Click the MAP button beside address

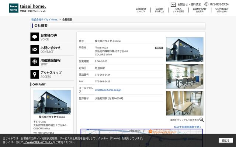tap(159, 48)
